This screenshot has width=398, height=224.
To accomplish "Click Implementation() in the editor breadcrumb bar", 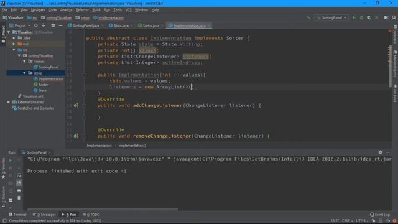I will pyautogui.click(x=132, y=146).
